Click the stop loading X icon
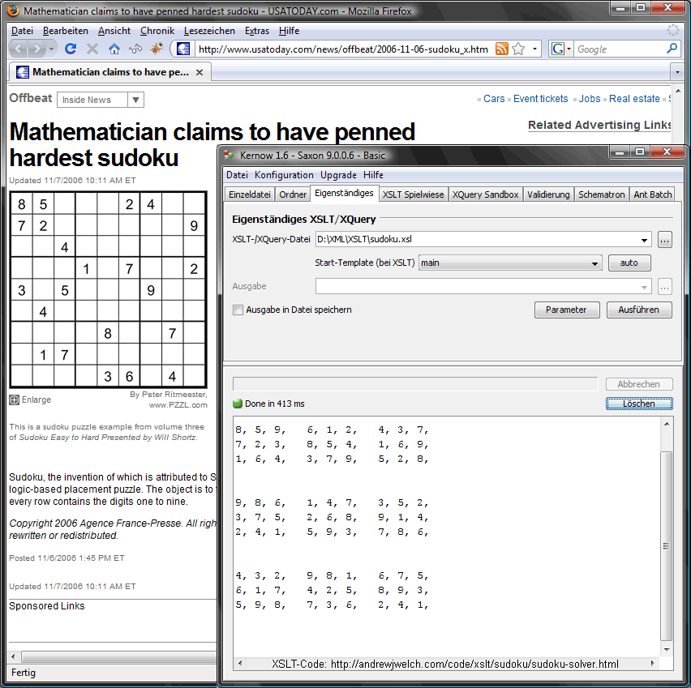 coord(92,49)
